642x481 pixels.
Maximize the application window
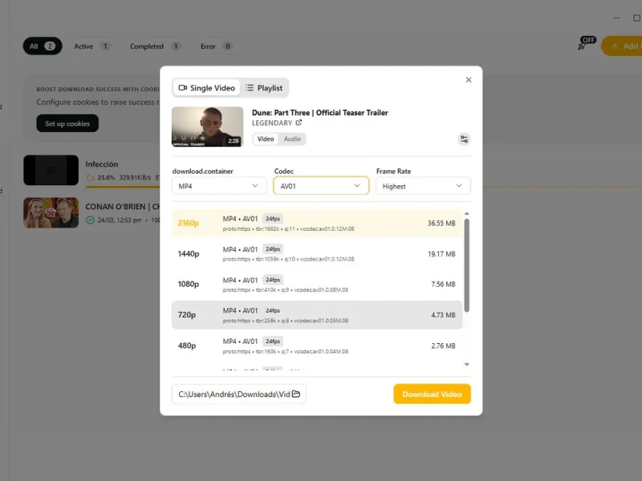(637, 18)
